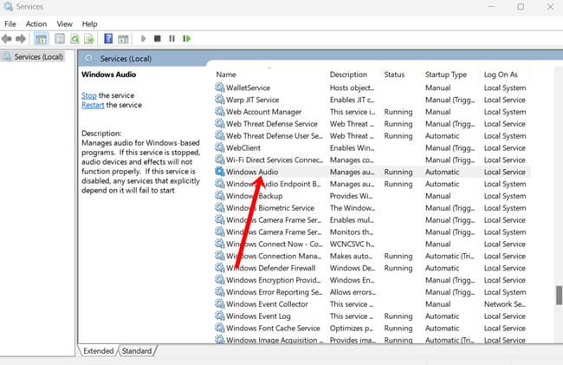Screen dimensions: 563x365
Task: Open the View menu
Action: point(64,23)
